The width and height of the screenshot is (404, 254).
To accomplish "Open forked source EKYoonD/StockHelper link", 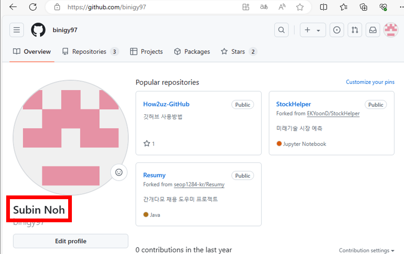I will pos(333,113).
